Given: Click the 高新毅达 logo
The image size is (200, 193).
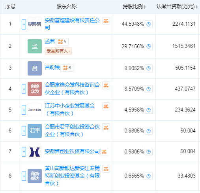Looking at the screenshot, I should point(35,176).
